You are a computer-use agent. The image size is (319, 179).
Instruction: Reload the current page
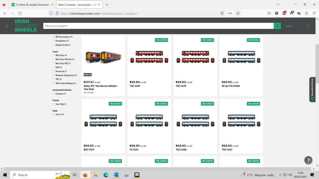(20, 13)
